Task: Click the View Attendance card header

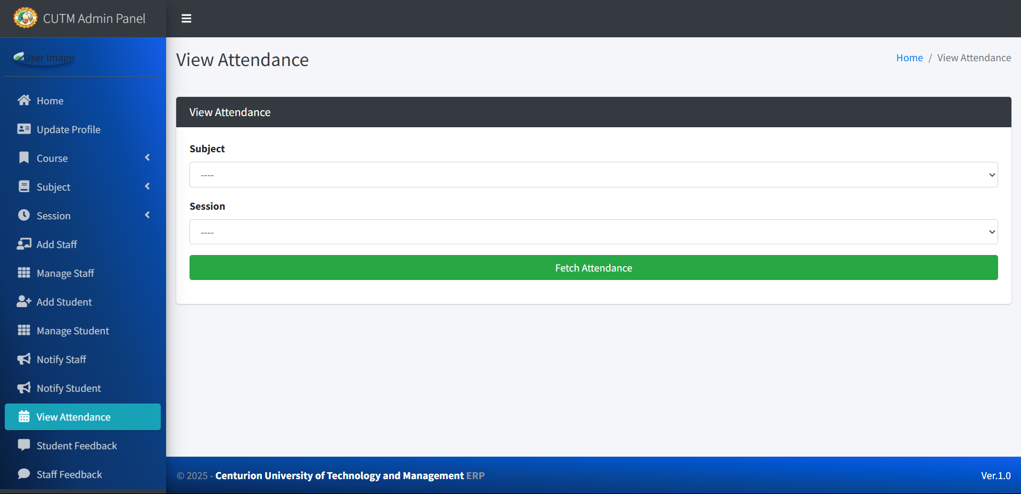Action: [594, 112]
